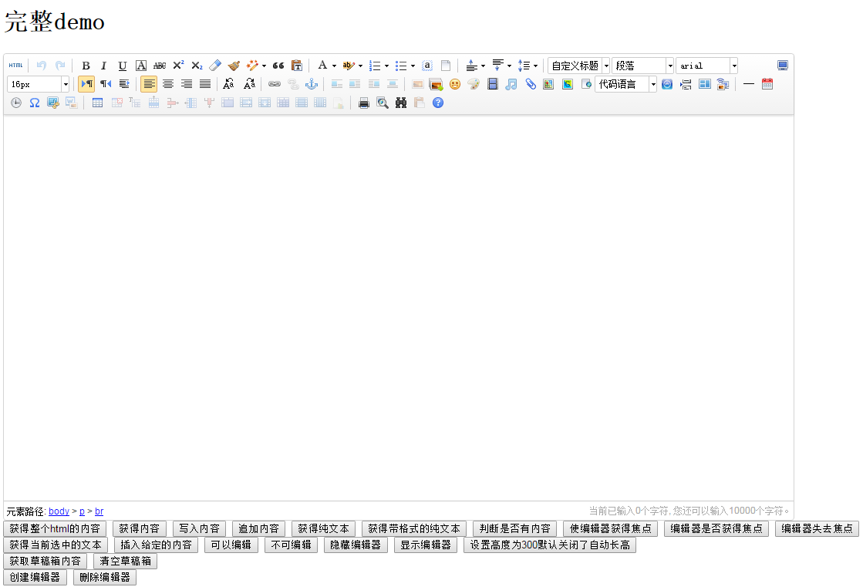
Task: Toggle fullscreen via monitor icon
Action: [x=783, y=66]
